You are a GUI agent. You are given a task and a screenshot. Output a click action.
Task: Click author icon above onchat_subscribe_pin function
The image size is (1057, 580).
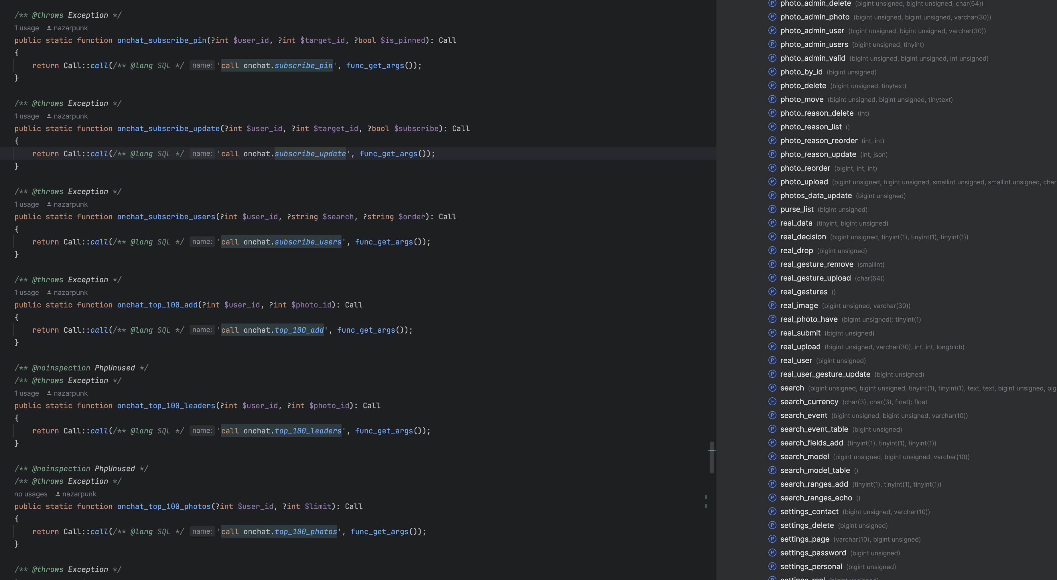49,28
